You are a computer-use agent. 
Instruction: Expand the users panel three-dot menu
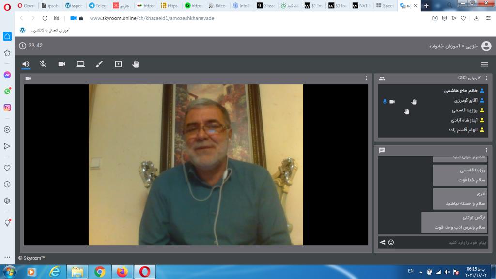(x=486, y=78)
